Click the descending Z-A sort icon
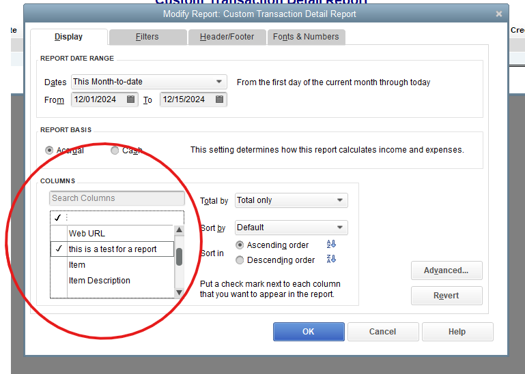The image size is (525, 374). coord(331,259)
